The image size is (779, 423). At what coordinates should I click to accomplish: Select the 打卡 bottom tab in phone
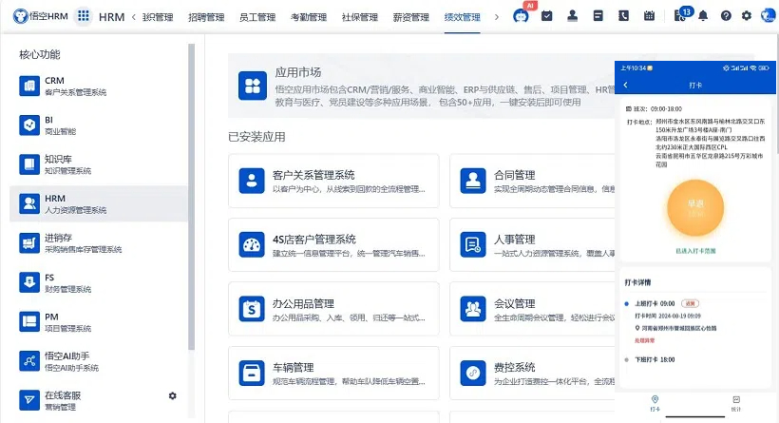pos(655,403)
